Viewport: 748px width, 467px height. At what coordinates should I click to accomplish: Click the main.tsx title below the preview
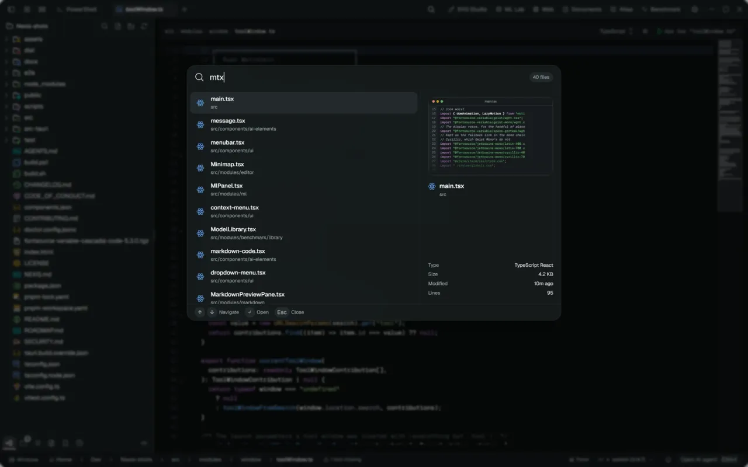tap(452, 186)
